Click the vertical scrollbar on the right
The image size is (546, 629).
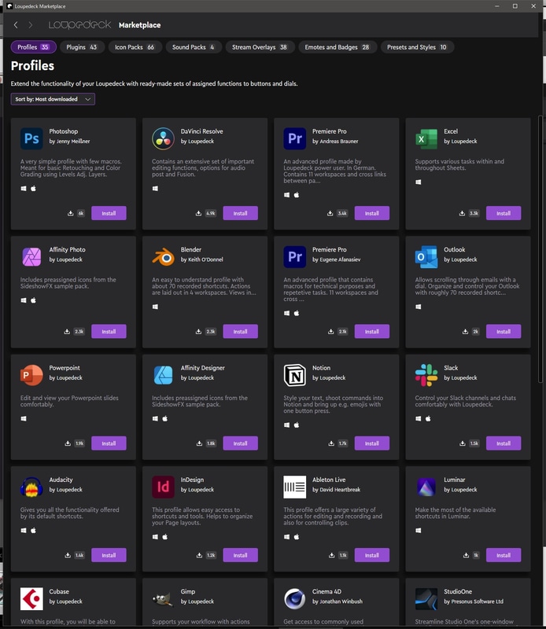540,236
